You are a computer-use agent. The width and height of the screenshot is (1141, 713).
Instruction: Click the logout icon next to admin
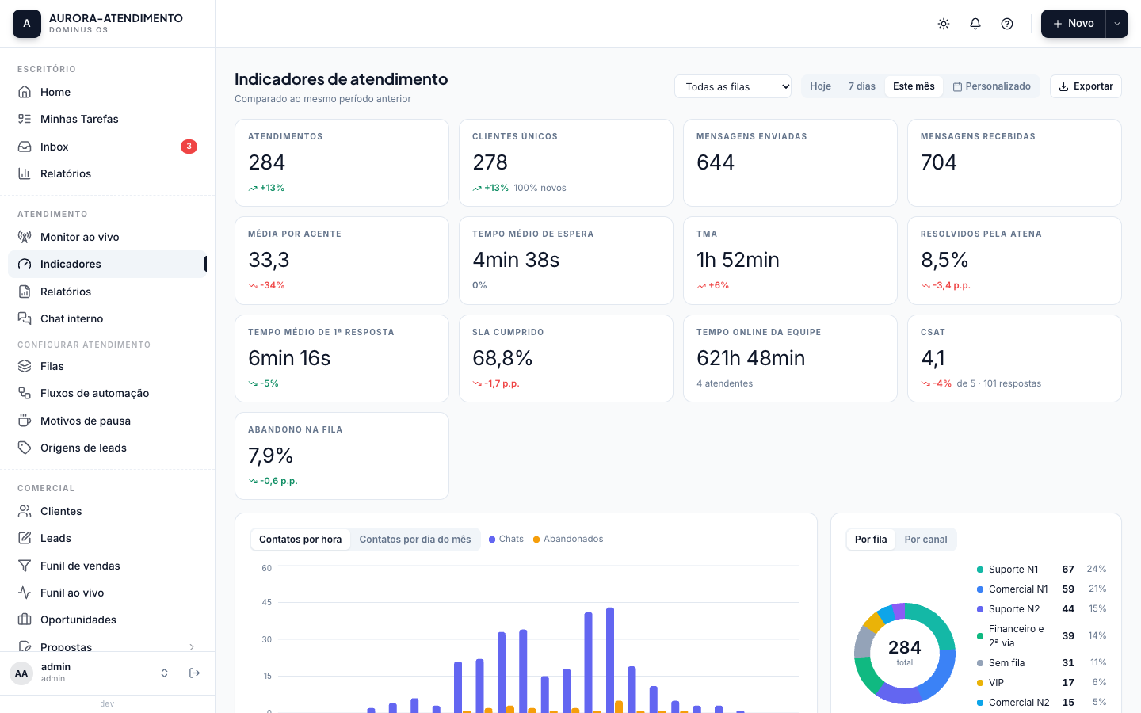click(x=194, y=673)
